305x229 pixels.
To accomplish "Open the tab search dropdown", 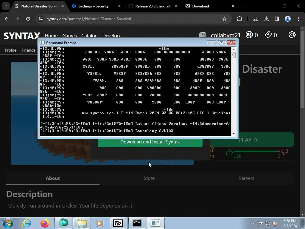I will [6, 6].
